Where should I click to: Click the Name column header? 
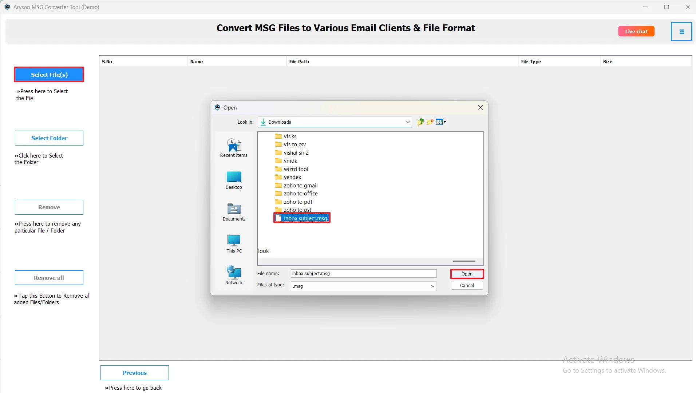(x=237, y=62)
